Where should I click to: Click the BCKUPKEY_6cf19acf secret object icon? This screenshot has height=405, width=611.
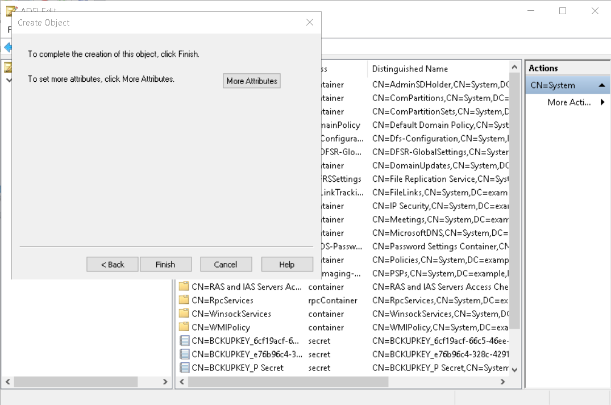(184, 341)
